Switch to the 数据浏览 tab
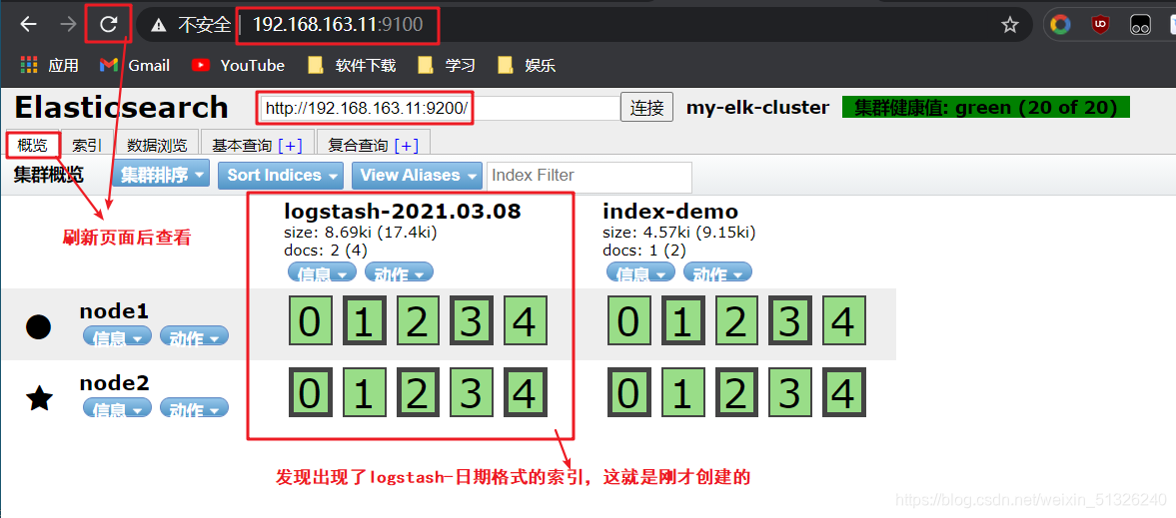Image resolution: width=1176 pixels, height=518 pixels. (x=157, y=145)
